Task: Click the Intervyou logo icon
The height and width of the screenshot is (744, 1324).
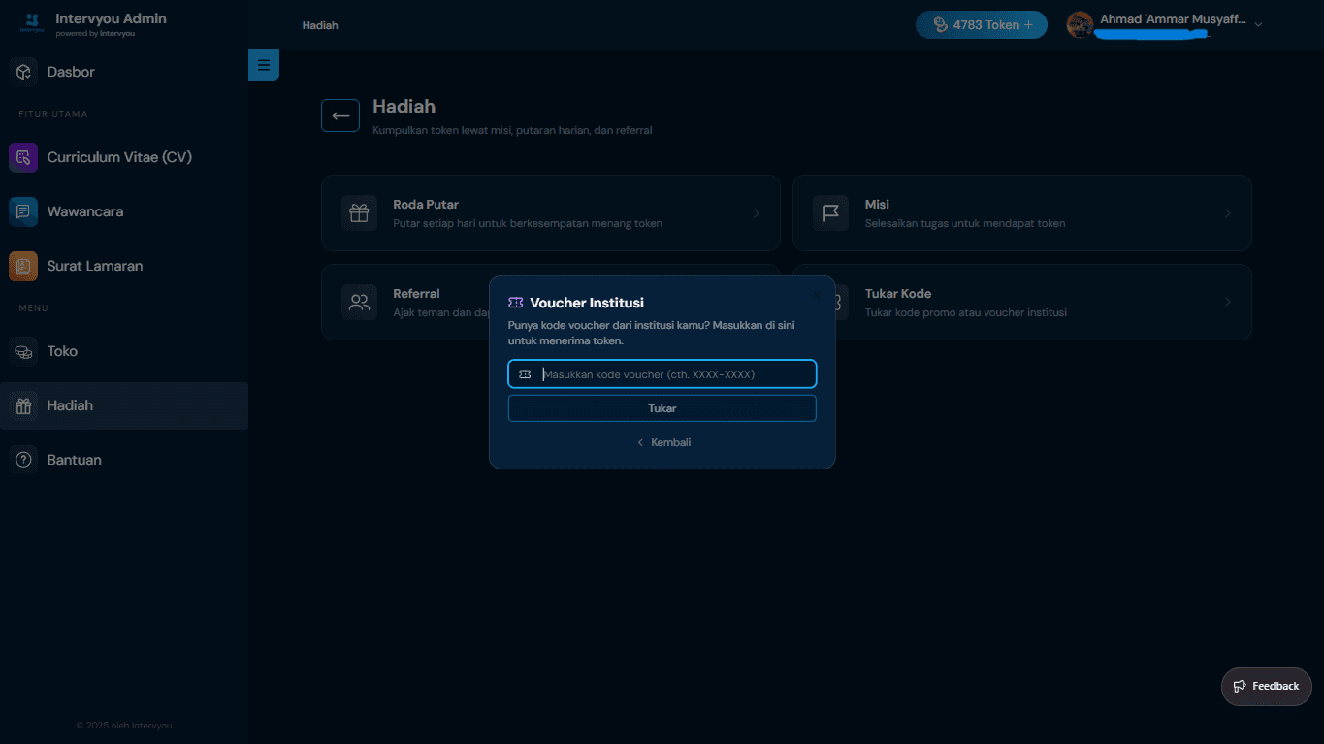Action: coord(32,23)
